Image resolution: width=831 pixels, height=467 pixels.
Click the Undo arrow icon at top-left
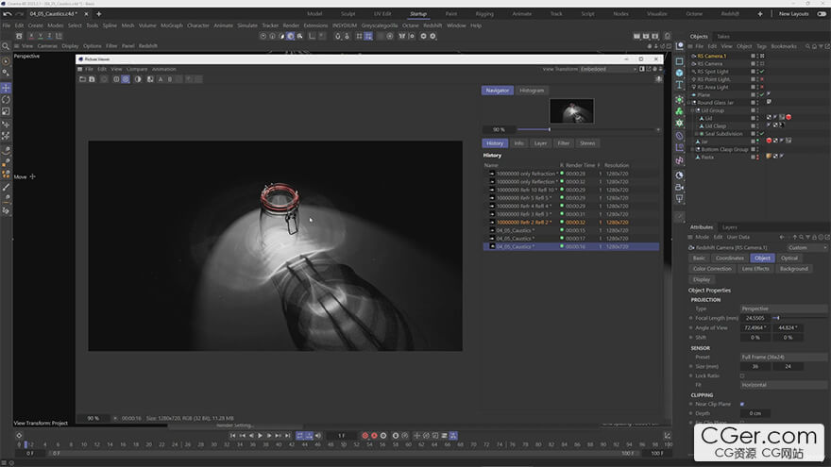[x=8, y=14]
